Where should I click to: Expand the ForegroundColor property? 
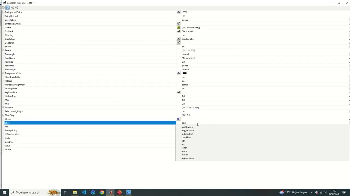[x=3, y=73]
